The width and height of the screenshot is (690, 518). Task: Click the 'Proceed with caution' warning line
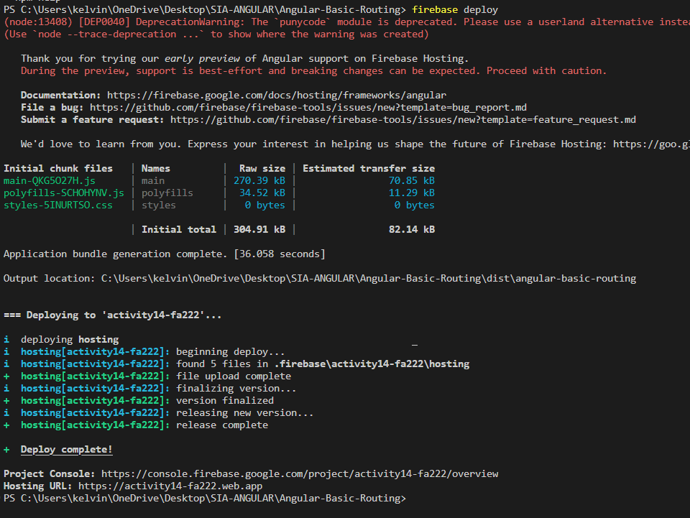[x=313, y=71]
